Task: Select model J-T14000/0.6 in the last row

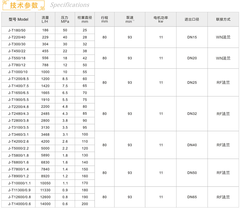Action: coord(19,204)
